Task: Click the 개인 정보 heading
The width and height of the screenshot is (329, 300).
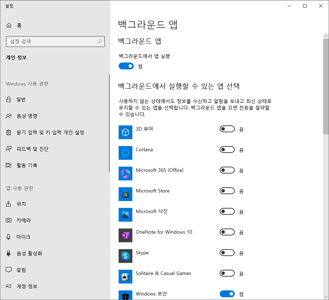Action: tap(17, 57)
